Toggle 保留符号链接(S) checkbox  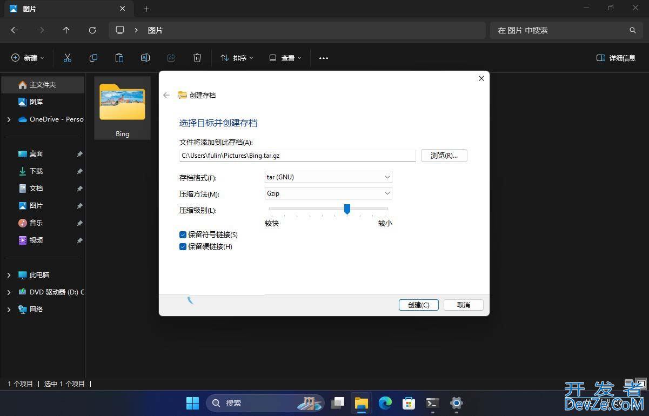click(x=183, y=234)
